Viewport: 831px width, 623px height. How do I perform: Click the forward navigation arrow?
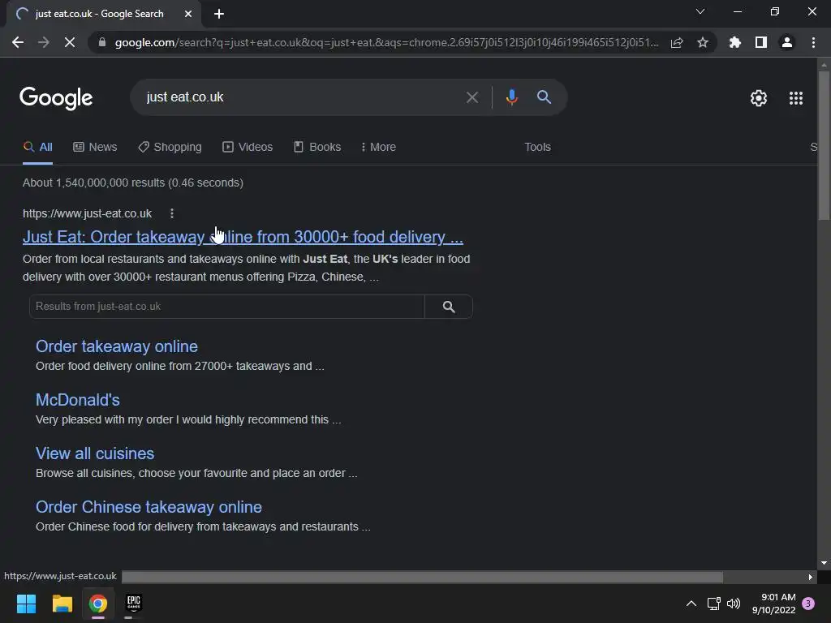coord(44,42)
